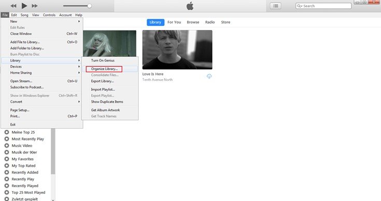Click the rewind previous track button
This screenshot has height=201, width=381.
13,6
